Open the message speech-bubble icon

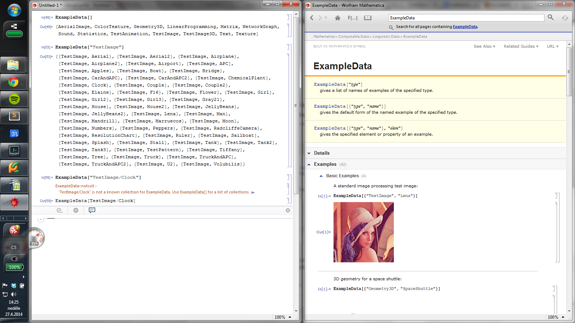92,210
